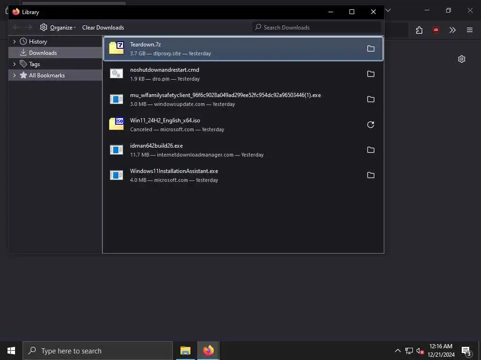Image resolution: width=481 pixels, height=360 pixels.
Task: Switch to Firefox on the taskbar
Action: point(208,351)
